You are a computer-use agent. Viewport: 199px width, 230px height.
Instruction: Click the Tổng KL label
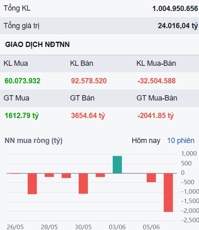17,8
